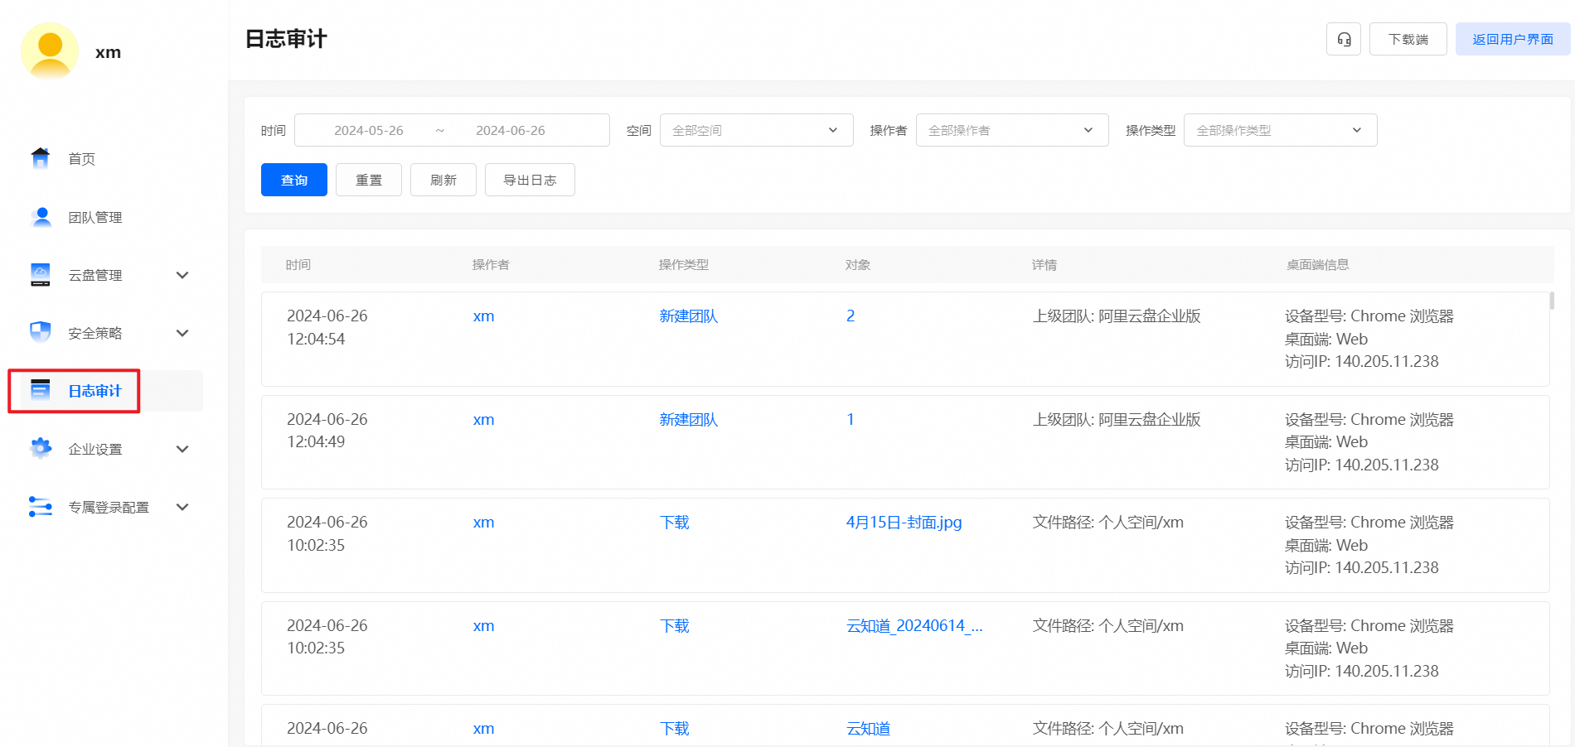This screenshot has width=1575, height=747.
Task: Click timestamp 2024-06-26 12:04:54
Action: pyautogui.click(x=327, y=327)
